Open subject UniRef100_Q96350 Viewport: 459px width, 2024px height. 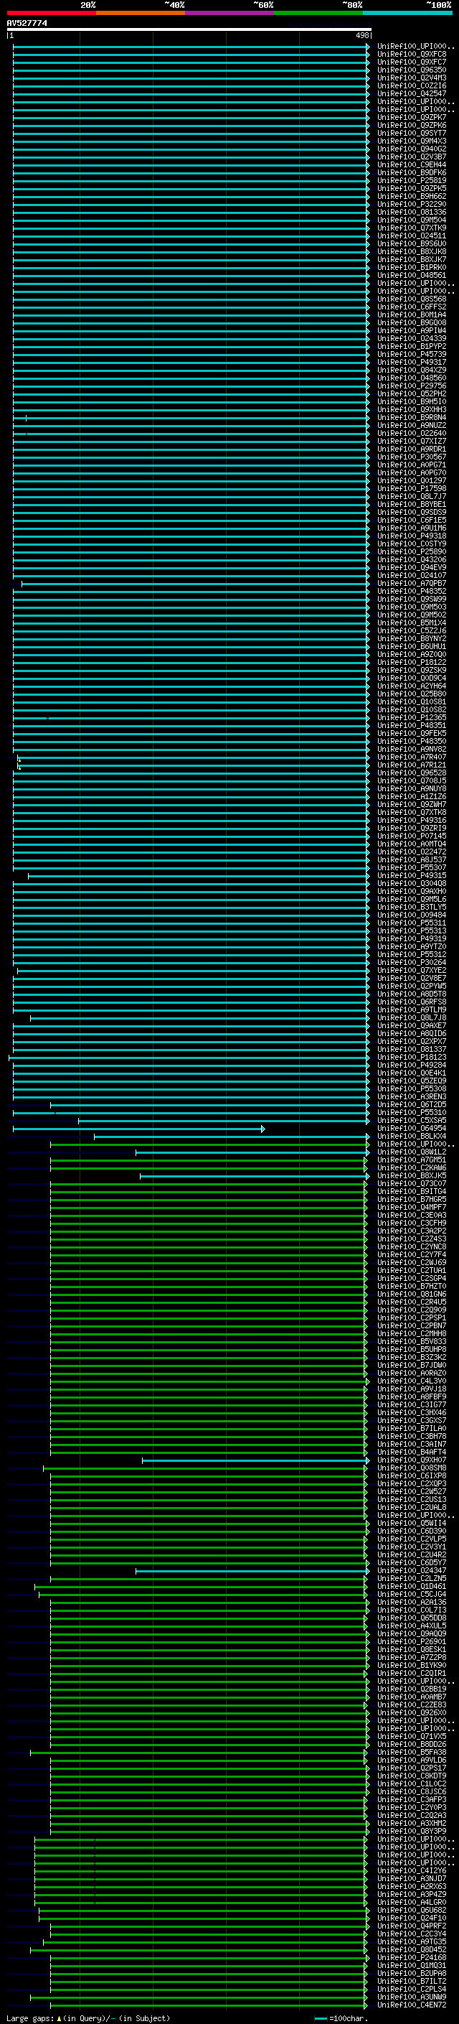[412, 70]
